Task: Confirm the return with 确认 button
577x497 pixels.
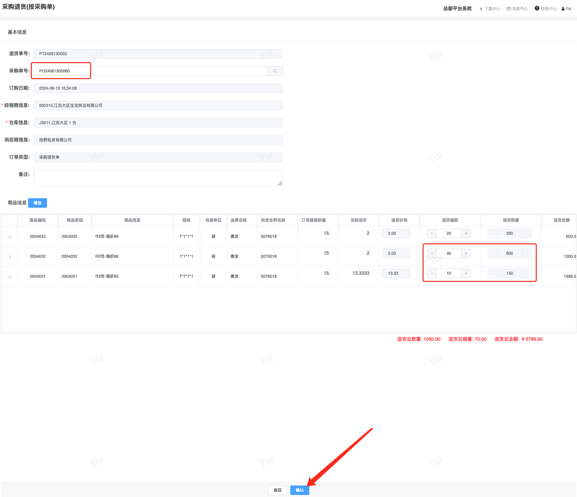Action: 300,490
